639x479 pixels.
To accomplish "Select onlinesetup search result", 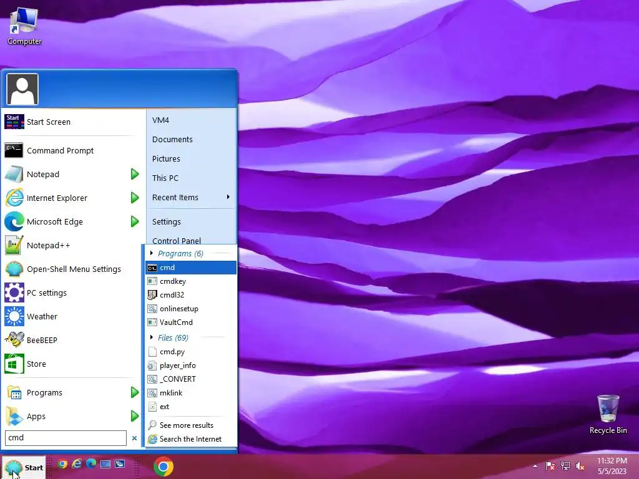I will 191,309.
